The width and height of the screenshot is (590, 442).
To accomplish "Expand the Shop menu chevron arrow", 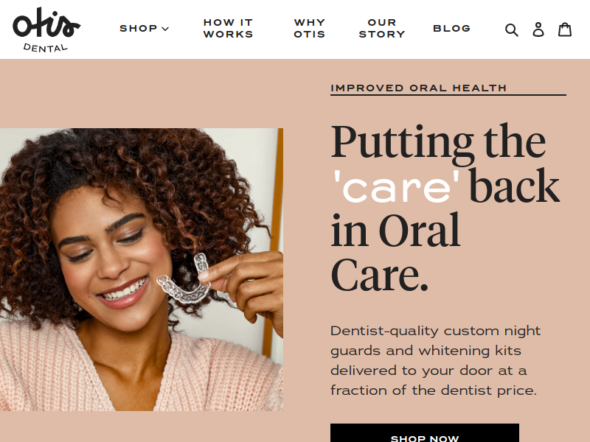I will [165, 29].
